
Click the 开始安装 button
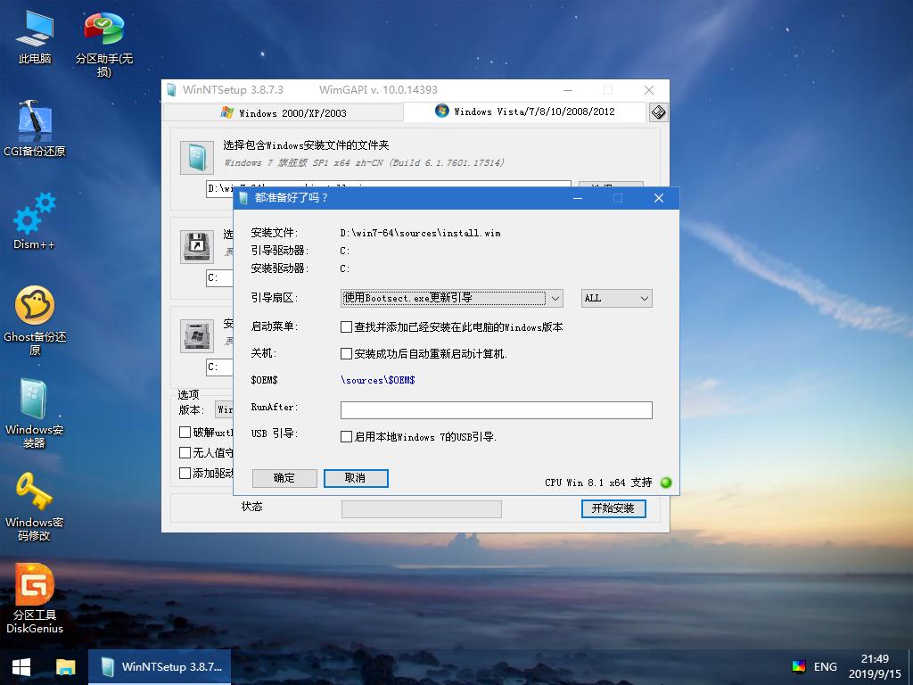613,508
